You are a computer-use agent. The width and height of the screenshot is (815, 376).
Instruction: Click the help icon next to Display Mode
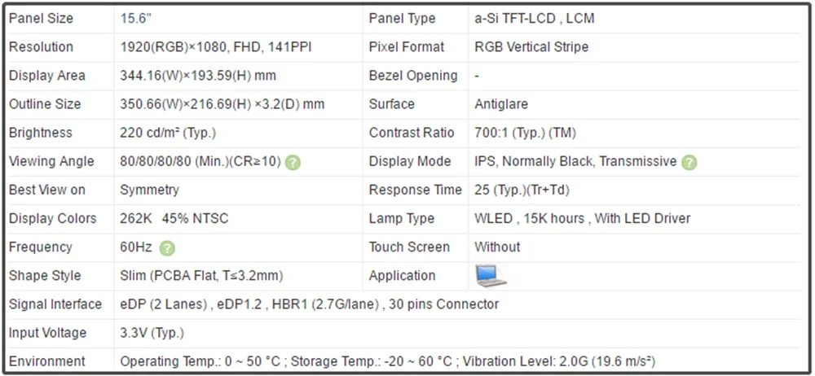click(689, 162)
